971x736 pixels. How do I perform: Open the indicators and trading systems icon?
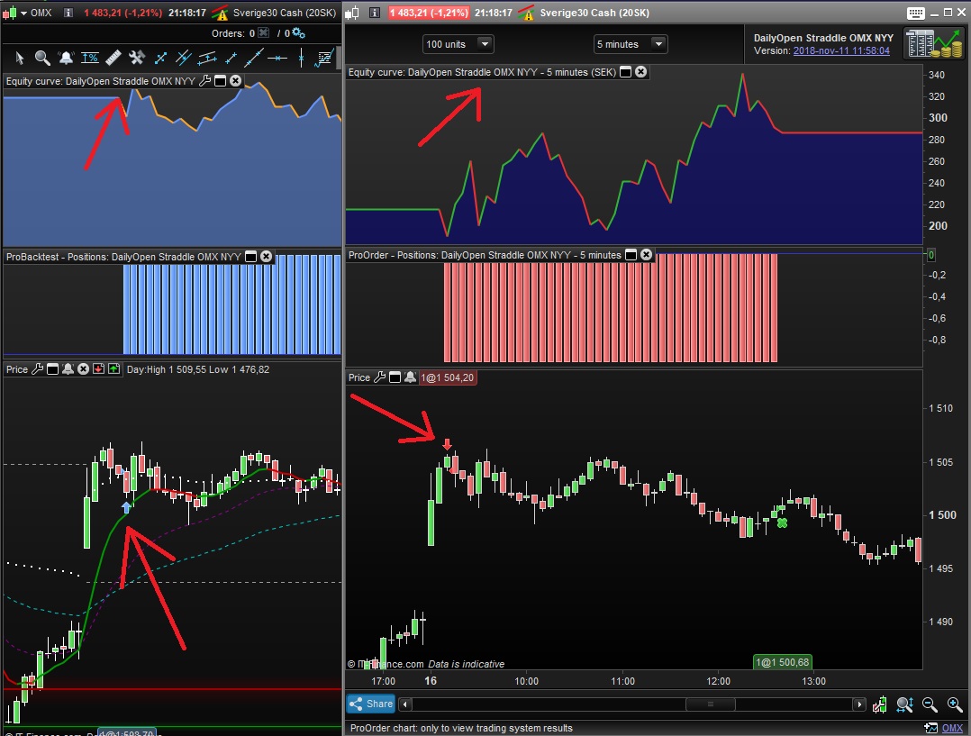324,58
